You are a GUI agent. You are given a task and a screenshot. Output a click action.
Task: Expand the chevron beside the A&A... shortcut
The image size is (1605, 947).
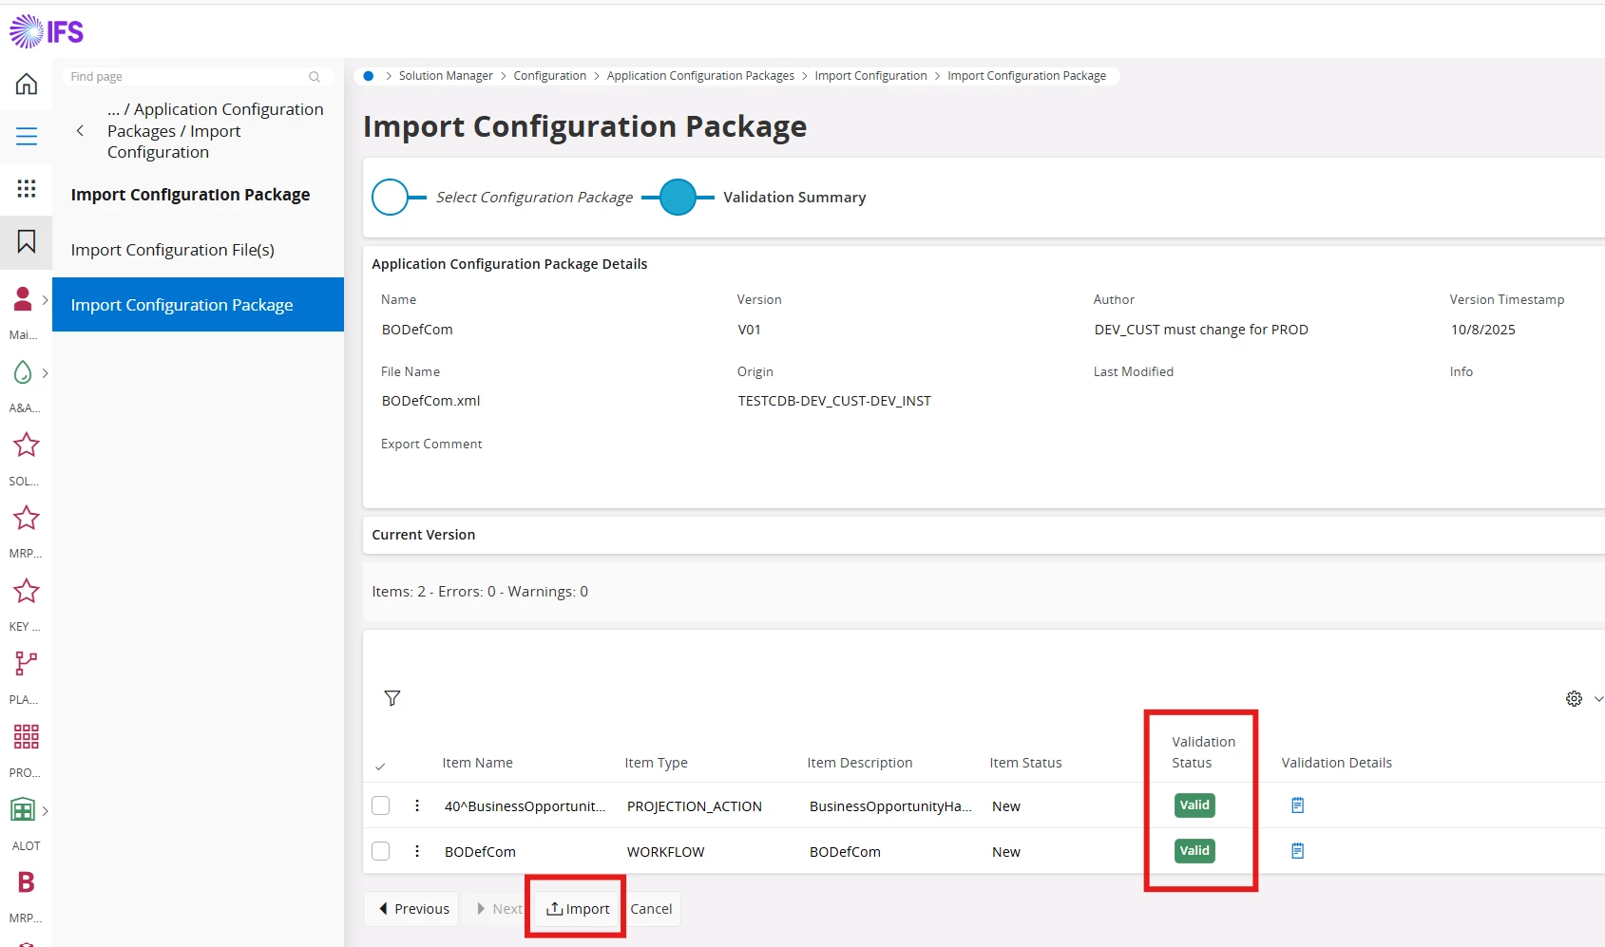click(45, 372)
